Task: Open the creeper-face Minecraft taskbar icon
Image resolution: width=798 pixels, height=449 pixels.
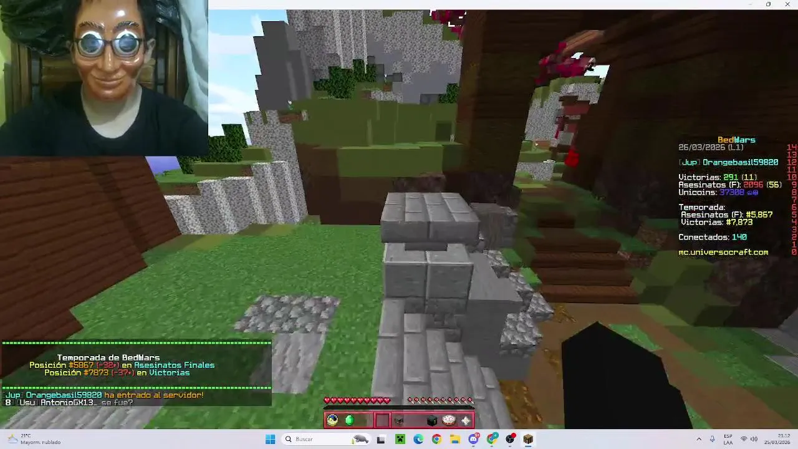Action: [x=400, y=439]
